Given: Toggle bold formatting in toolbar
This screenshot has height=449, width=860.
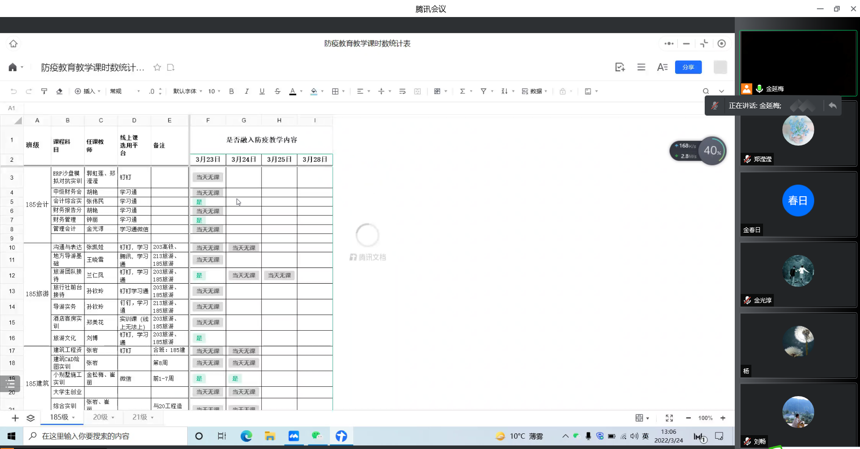Looking at the screenshot, I should point(231,91).
